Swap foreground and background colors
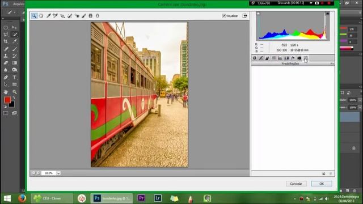Screen dimensions: 363x204 coord(14,98)
